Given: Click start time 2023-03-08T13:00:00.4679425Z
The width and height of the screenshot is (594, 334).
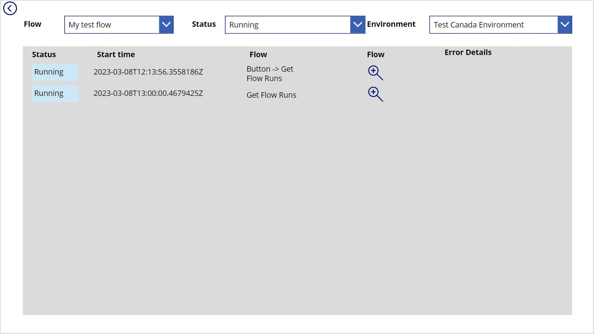Looking at the screenshot, I should point(148,93).
